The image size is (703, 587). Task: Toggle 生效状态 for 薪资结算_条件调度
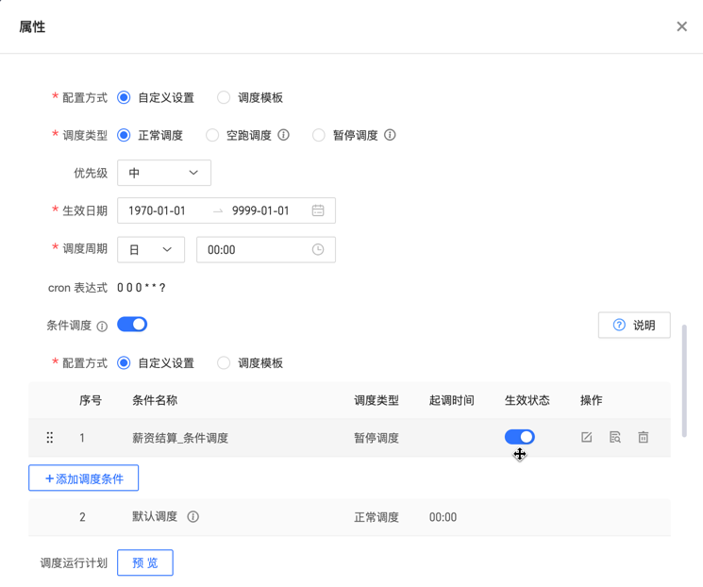pos(520,437)
